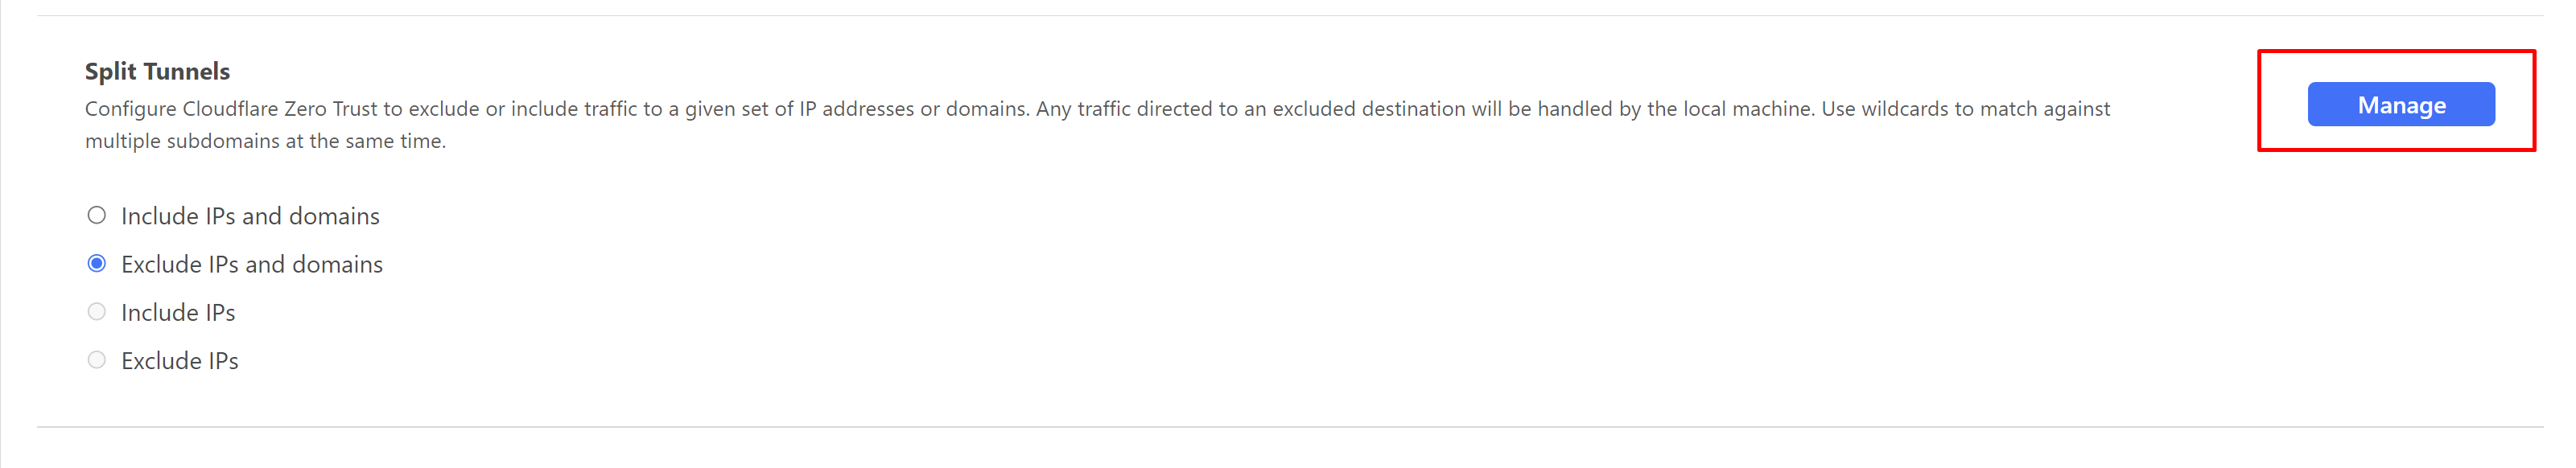Select the "Include IPs and domains" radio button
Screen dimensions: 2576x468
[x=97, y=215]
